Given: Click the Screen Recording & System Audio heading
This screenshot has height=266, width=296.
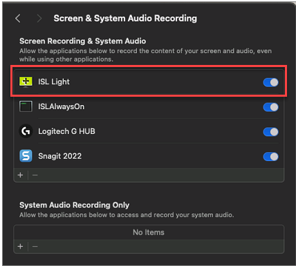Looking at the screenshot, I should [82, 41].
